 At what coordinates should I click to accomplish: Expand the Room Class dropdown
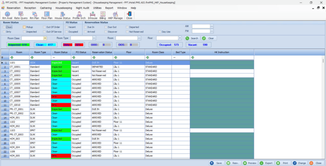[45, 38]
